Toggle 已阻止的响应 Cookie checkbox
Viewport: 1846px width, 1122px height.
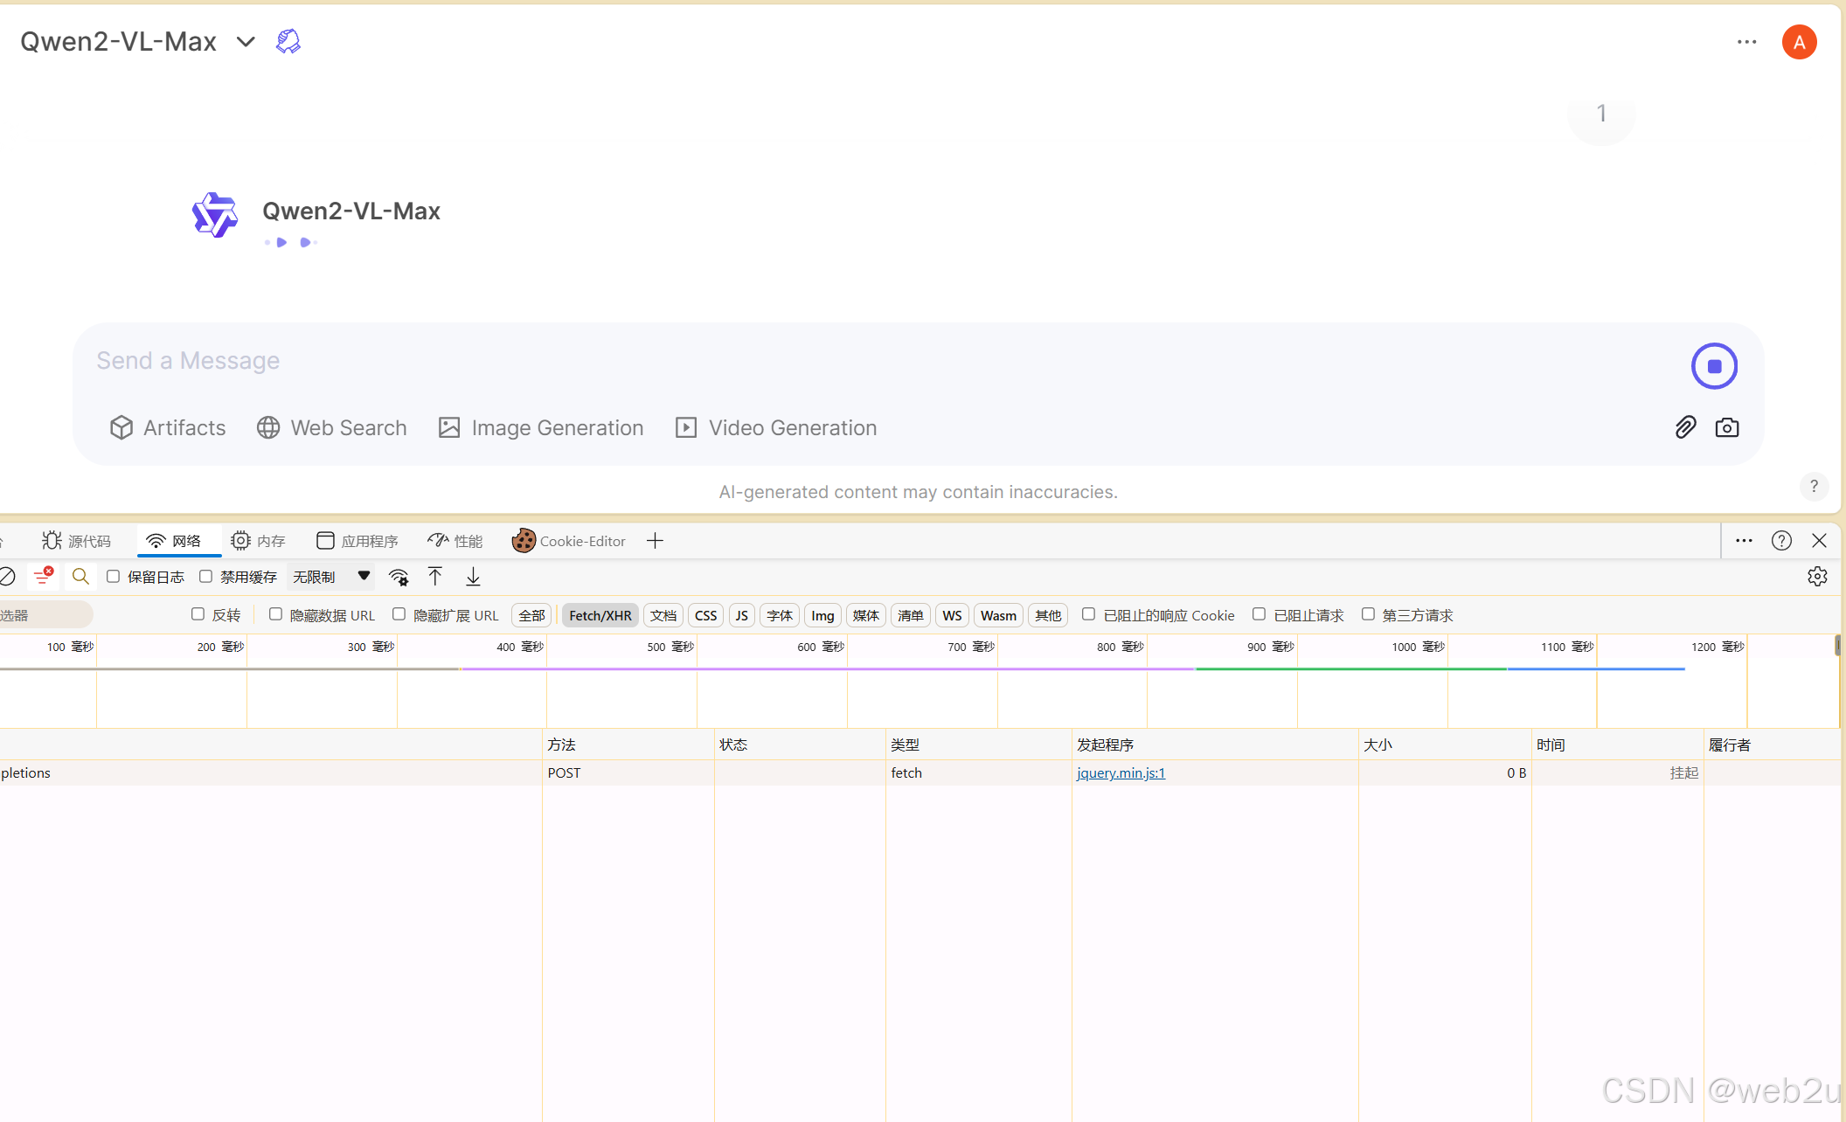point(1088,614)
